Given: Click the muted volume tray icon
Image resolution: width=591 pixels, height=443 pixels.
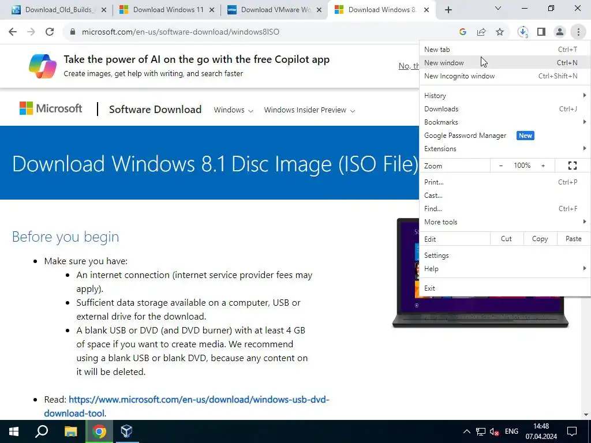Looking at the screenshot, I should (494, 431).
